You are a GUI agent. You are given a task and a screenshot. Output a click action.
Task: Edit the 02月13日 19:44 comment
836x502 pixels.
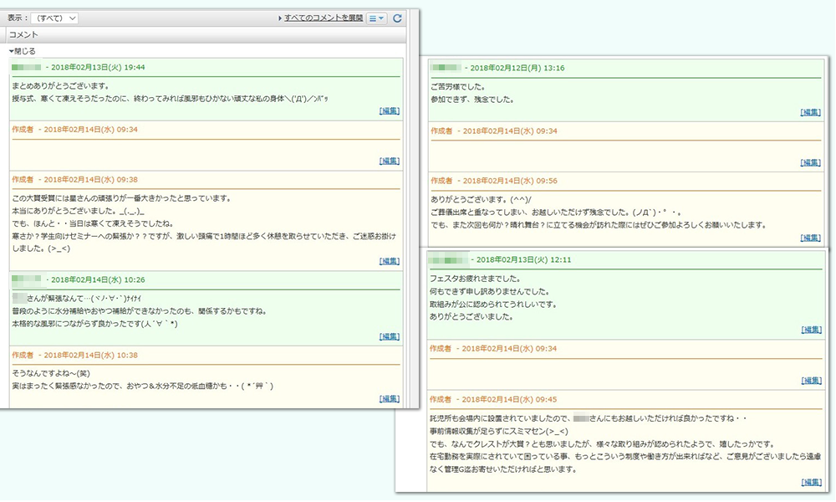pyautogui.click(x=389, y=110)
